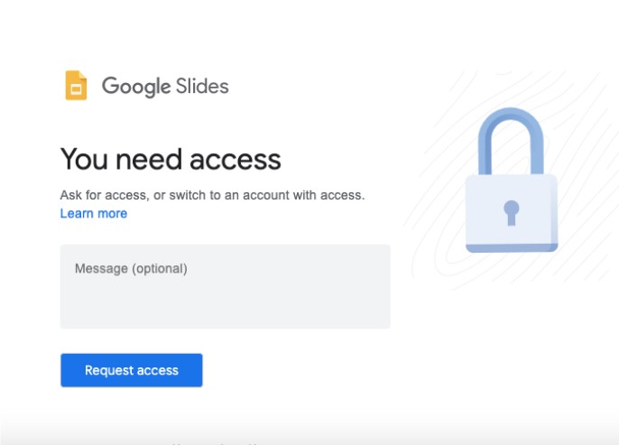Open the Learn more link
Viewport: 619px width, 445px height.
[x=94, y=214]
